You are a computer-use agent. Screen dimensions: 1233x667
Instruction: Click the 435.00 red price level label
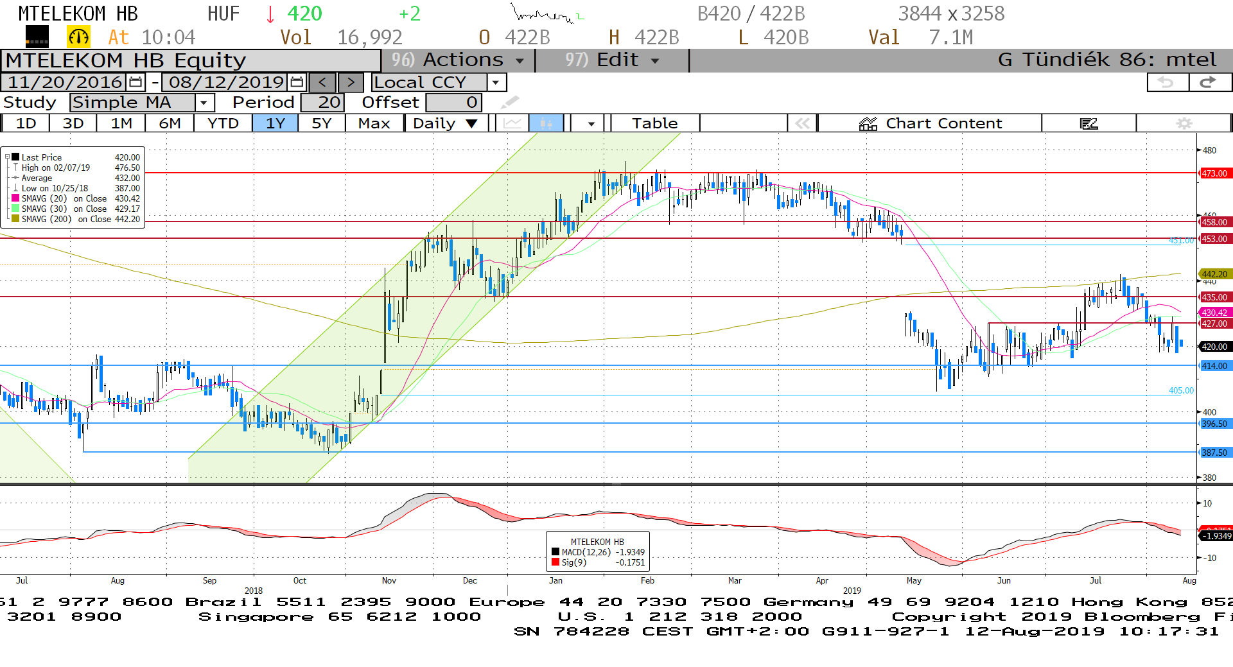1214,297
